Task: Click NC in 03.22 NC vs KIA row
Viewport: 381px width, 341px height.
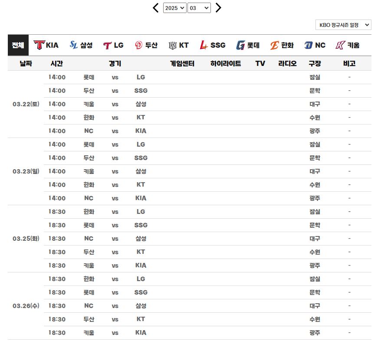Action: (x=89, y=131)
